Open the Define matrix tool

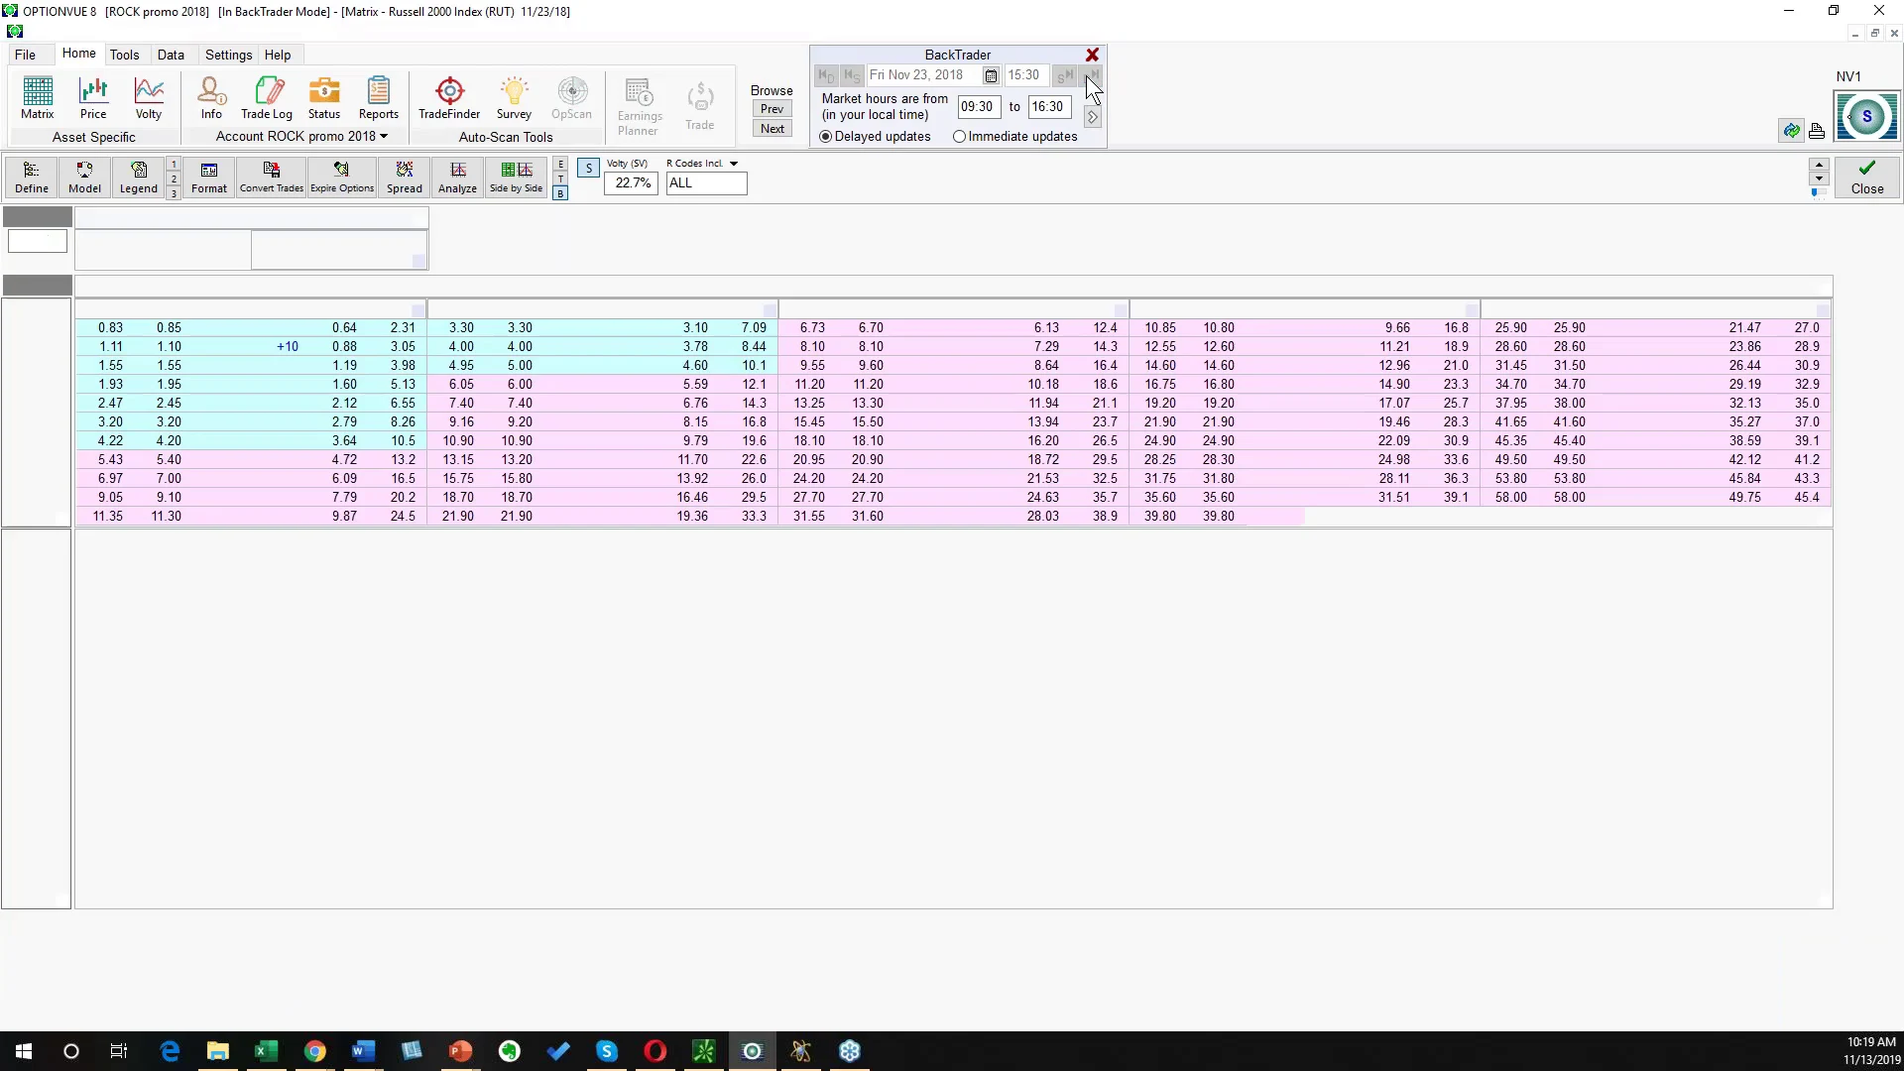(32, 178)
